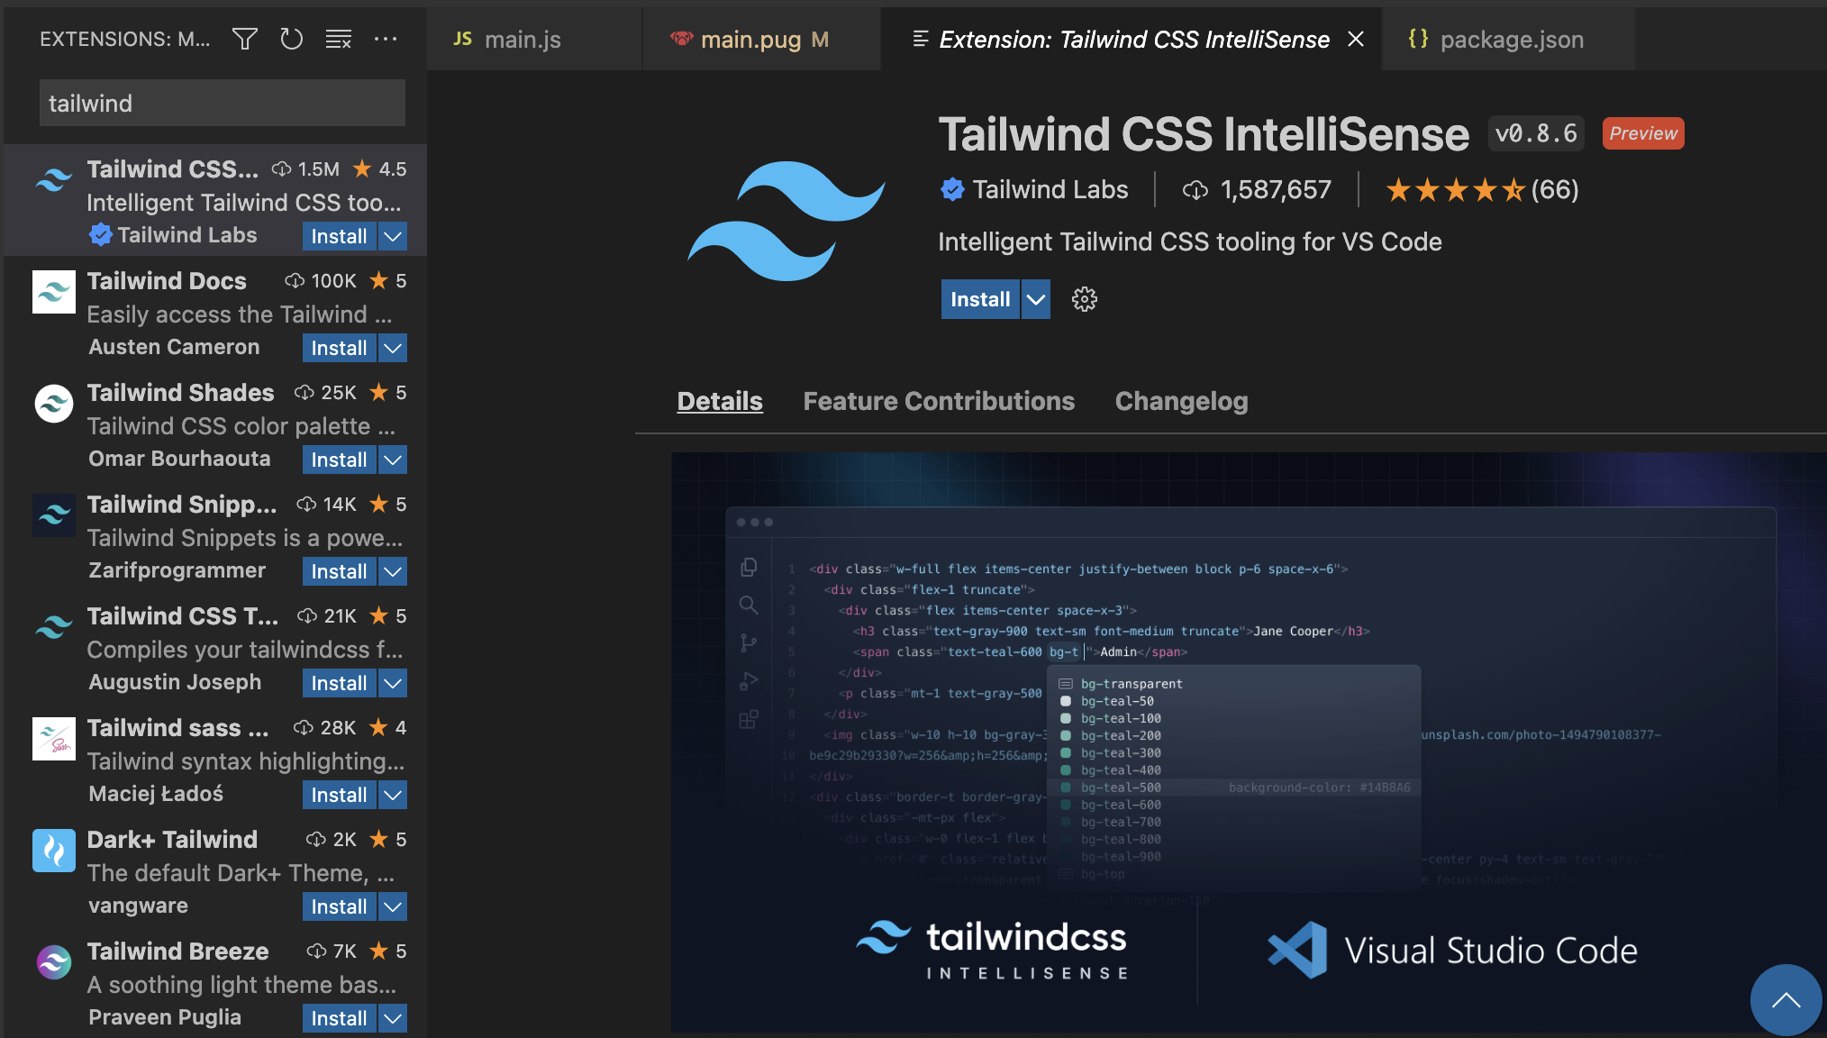Click the star rating with 66 reviews
The width and height of the screenshot is (1827, 1038).
[1480, 189]
